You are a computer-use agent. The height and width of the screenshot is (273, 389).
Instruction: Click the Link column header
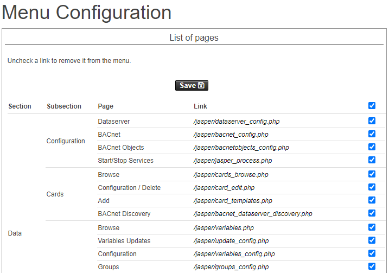coord(200,106)
